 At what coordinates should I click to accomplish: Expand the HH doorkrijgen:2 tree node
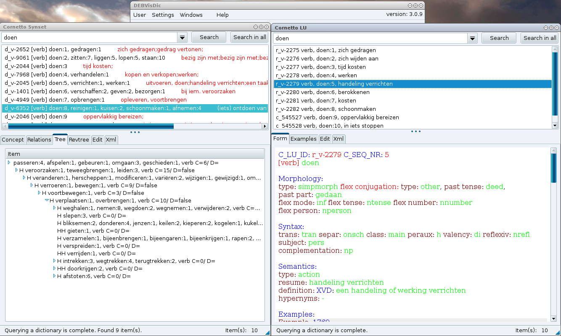coord(55,268)
